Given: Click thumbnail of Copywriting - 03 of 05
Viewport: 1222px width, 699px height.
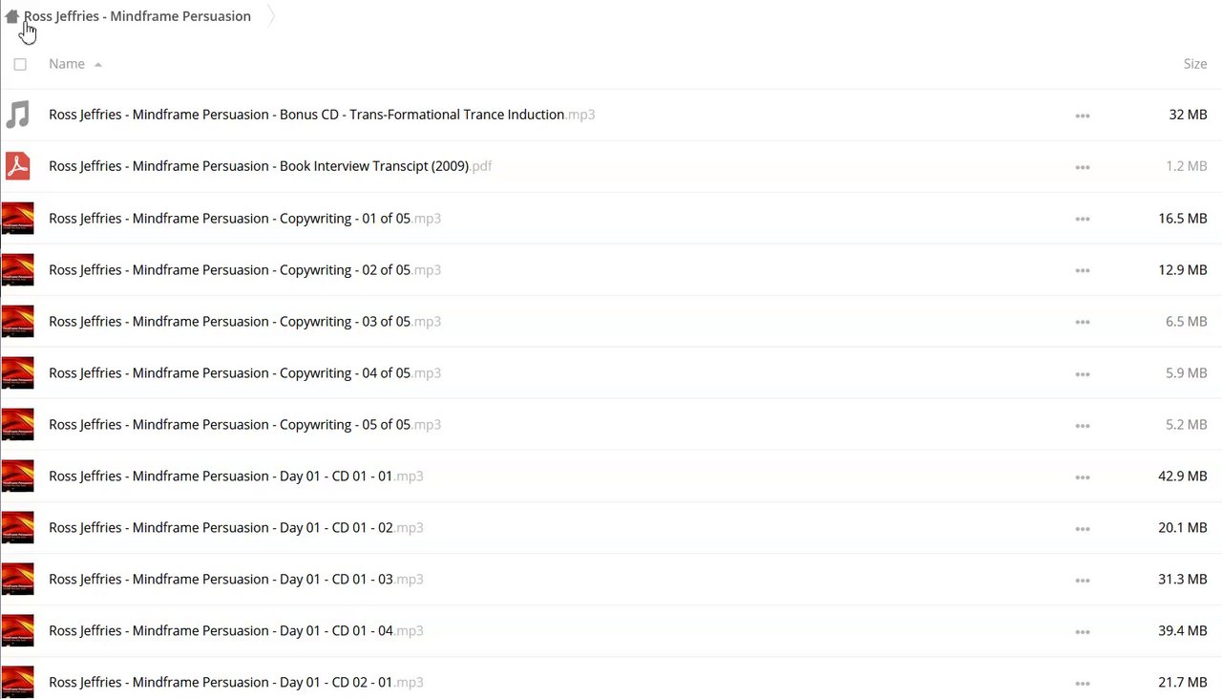Looking at the screenshot, I should tap(18, 321).
